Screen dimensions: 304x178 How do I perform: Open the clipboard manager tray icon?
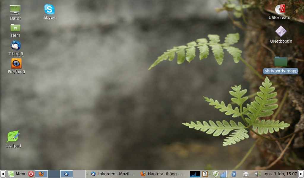205,174
